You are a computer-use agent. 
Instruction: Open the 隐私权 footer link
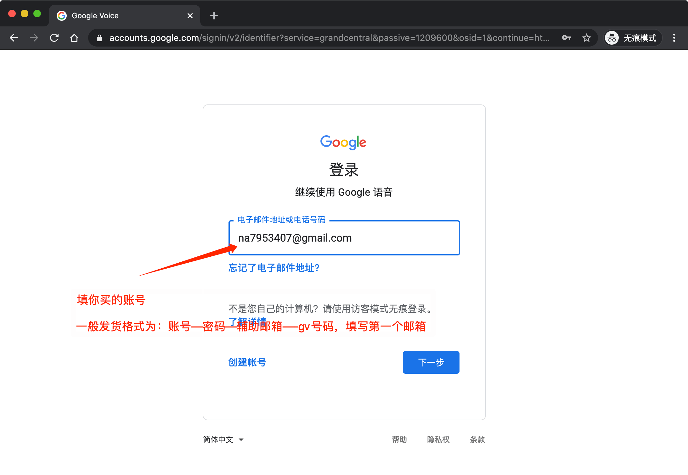[x=438, y=439]
